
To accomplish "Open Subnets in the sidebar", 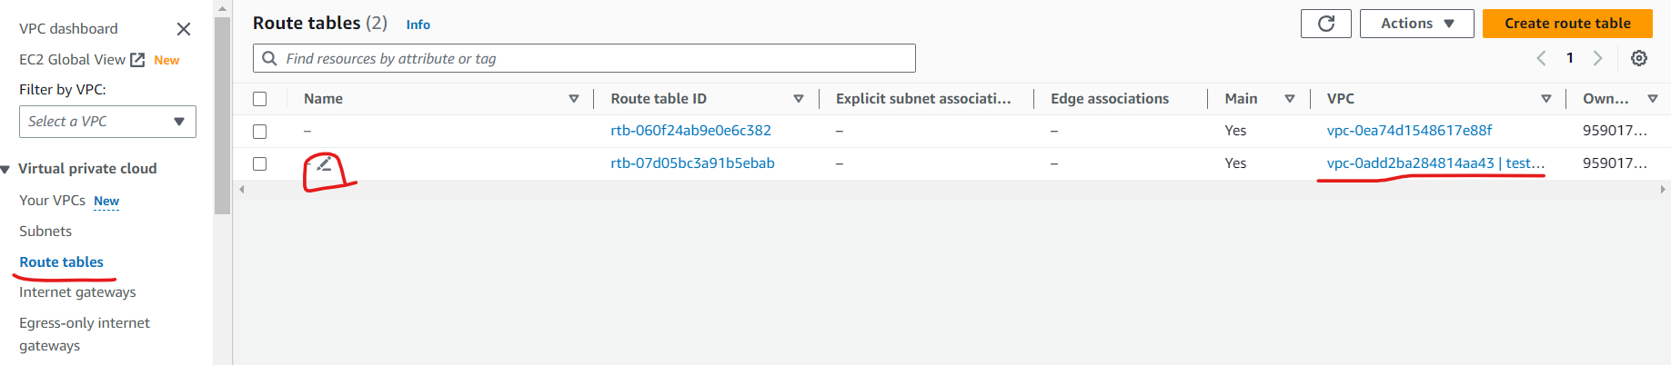I will pyautogui.click(x=45, y=232).
